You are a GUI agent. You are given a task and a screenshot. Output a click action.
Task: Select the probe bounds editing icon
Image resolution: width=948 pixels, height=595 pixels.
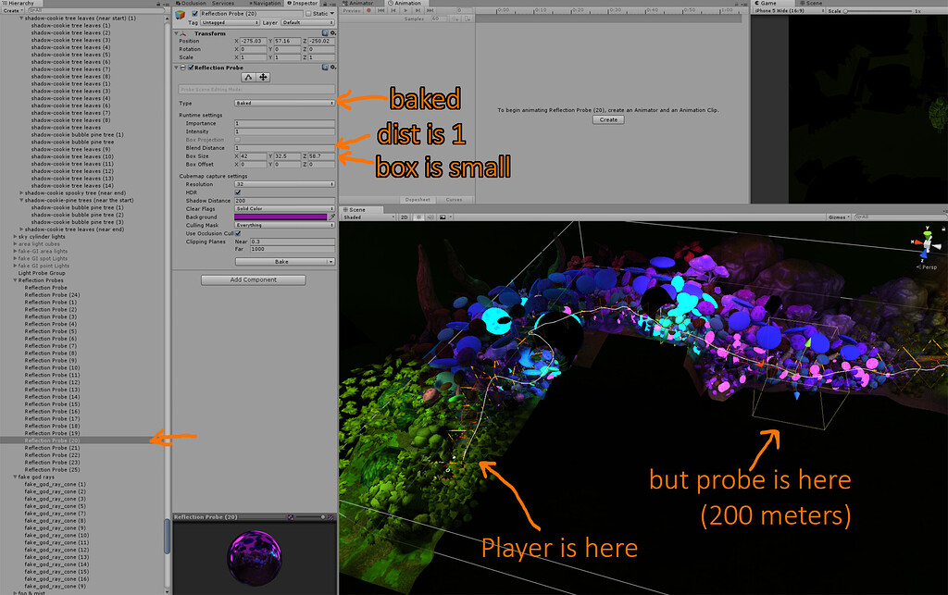[249, 77]
